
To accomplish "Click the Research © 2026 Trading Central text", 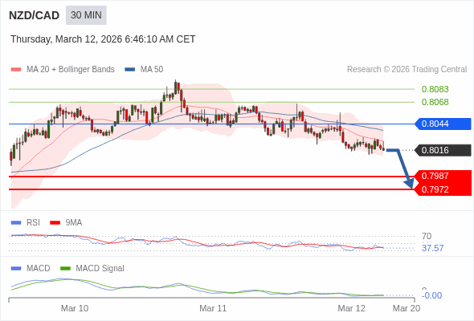I will (407, 70).
